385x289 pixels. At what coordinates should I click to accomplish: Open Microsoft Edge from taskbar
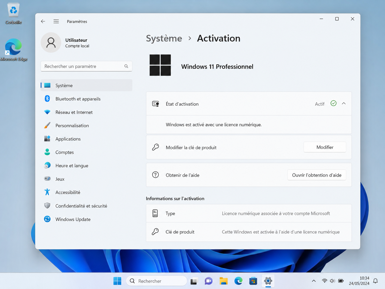[x=238, y=281]
